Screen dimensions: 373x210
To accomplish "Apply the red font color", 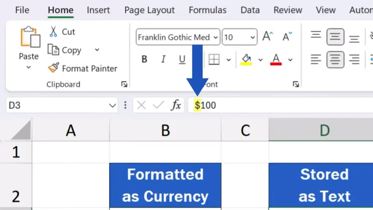I will [276, 59].
